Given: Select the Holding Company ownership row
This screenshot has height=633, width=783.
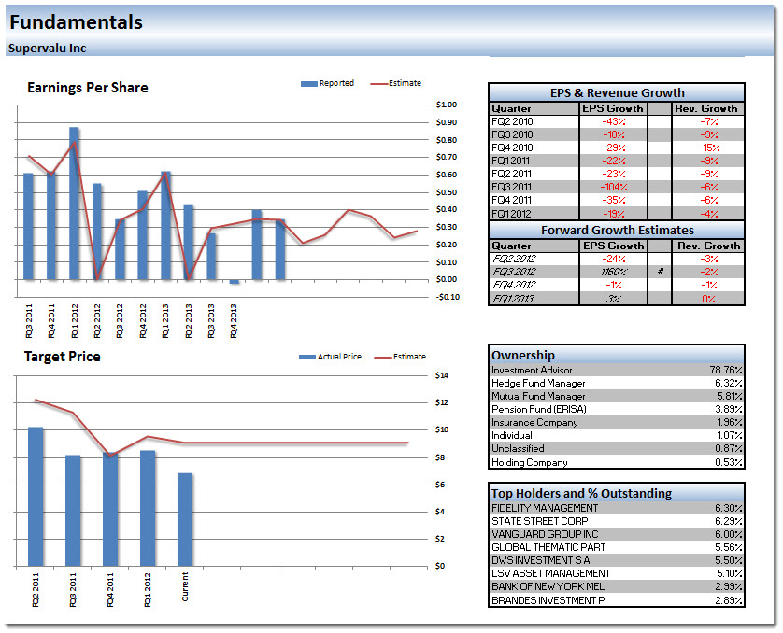Looking at the screenshot, I should point(617,462).
